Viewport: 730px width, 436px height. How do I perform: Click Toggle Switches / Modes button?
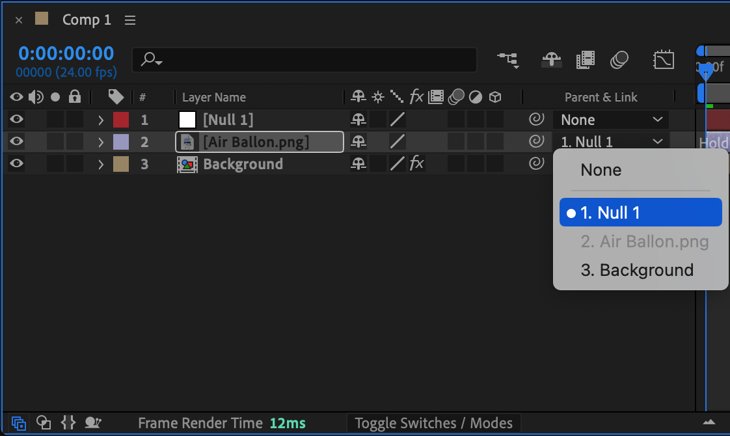coord(433,424)
